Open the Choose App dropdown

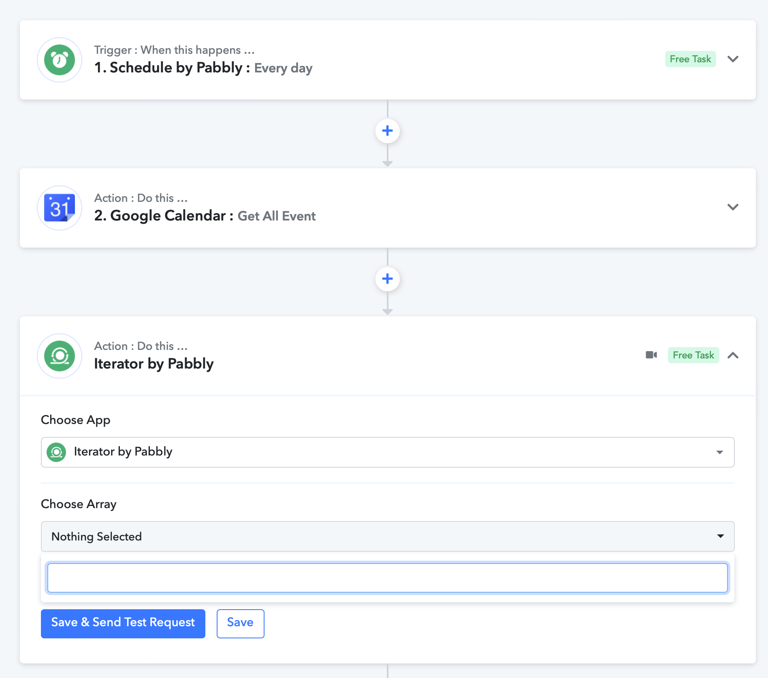point(388,452)
